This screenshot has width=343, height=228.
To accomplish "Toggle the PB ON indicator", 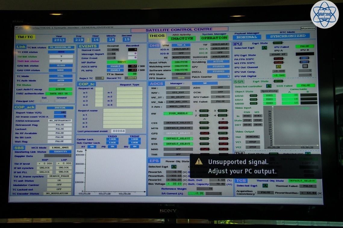I will click(112, 147).
